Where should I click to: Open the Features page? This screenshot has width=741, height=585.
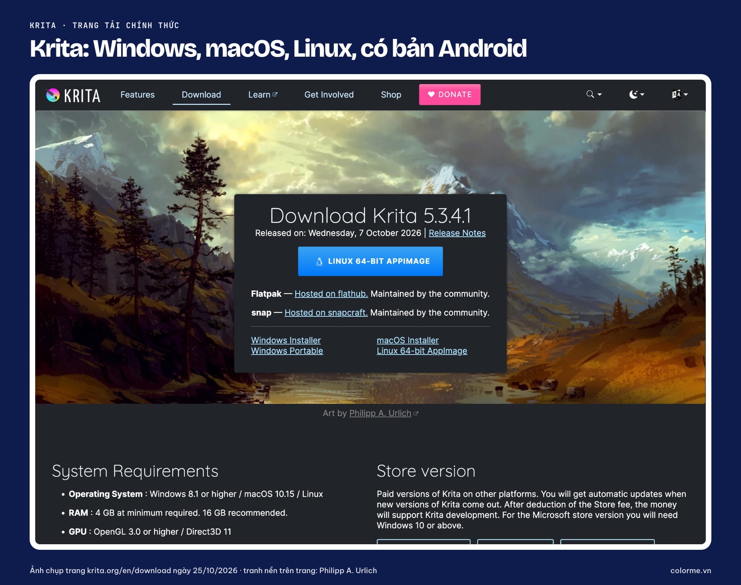point(137,94)
